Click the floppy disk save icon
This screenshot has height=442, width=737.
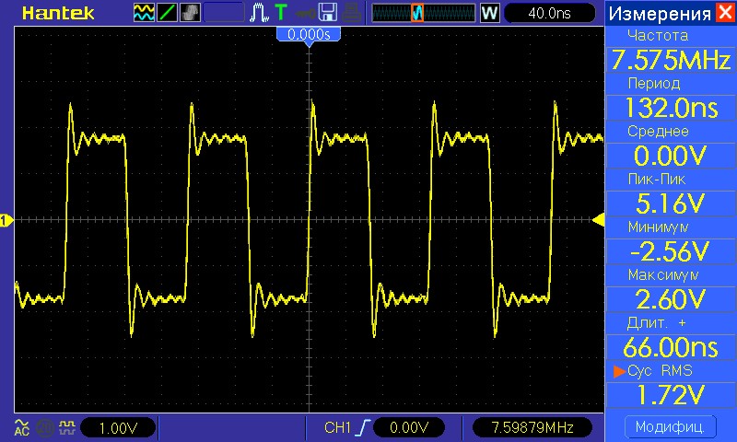tap(328, 13)
